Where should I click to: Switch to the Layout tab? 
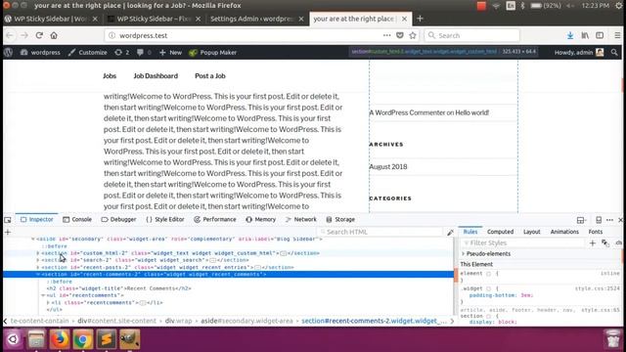(531, 232)
